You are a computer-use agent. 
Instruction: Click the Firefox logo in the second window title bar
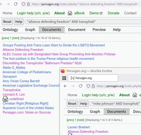coord(63,71)
